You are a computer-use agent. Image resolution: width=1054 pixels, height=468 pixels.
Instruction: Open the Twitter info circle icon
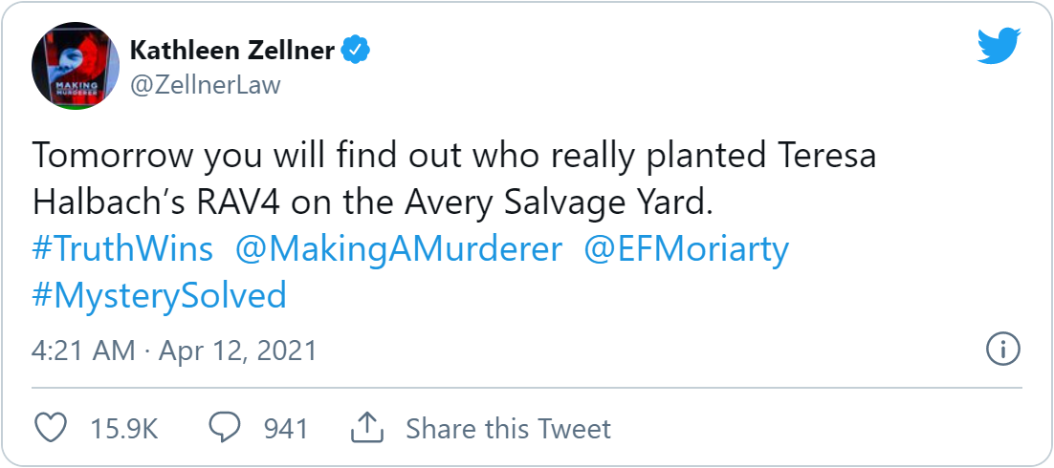tap(999, 350)
